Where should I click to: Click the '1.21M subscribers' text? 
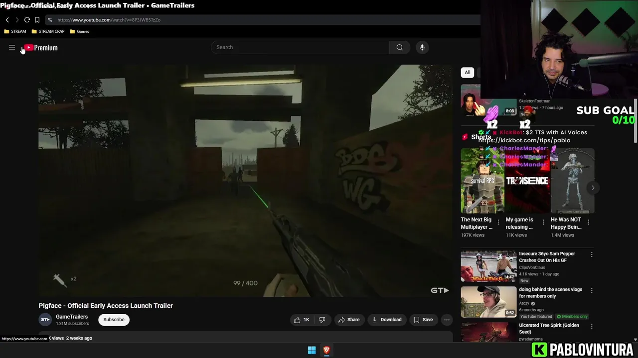click(72, 324)
